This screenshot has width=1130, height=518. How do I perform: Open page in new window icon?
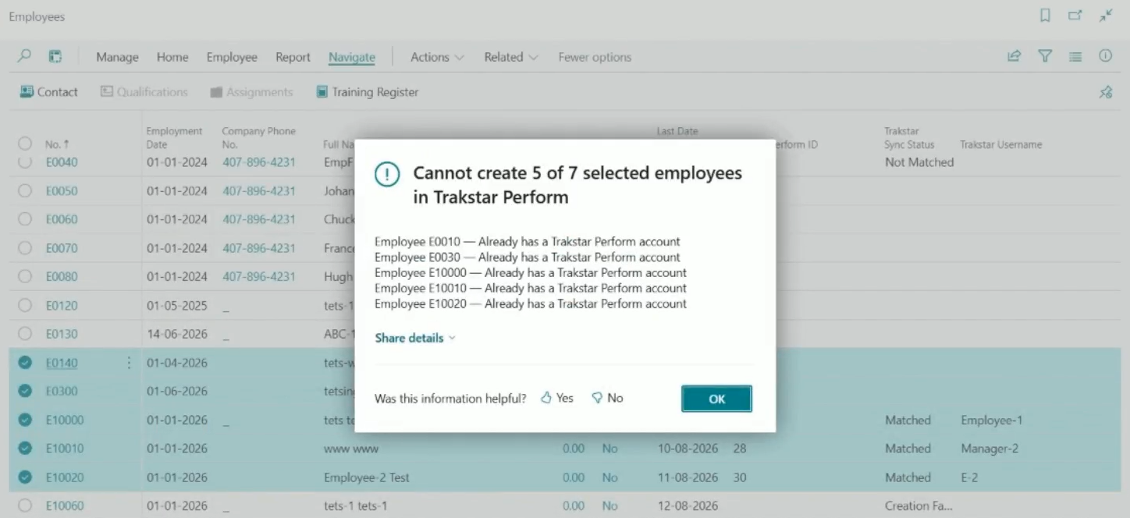(x=1075, y=16)
